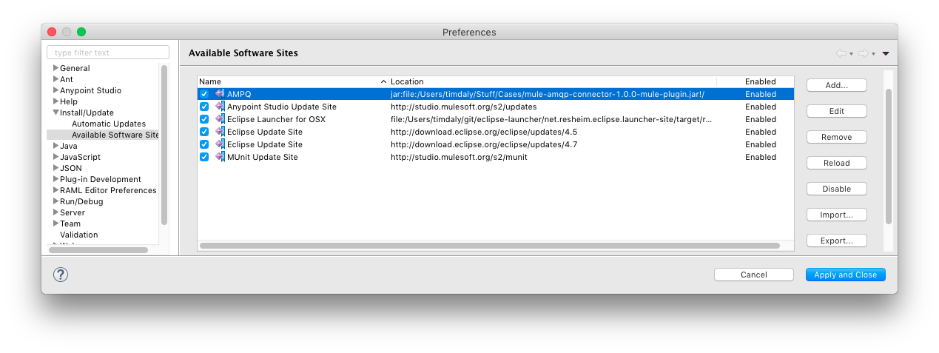Toggle the Anypoint Studio Update Site checkbox
The height and width of the screenshot is (353, 939).
[204, 107]
